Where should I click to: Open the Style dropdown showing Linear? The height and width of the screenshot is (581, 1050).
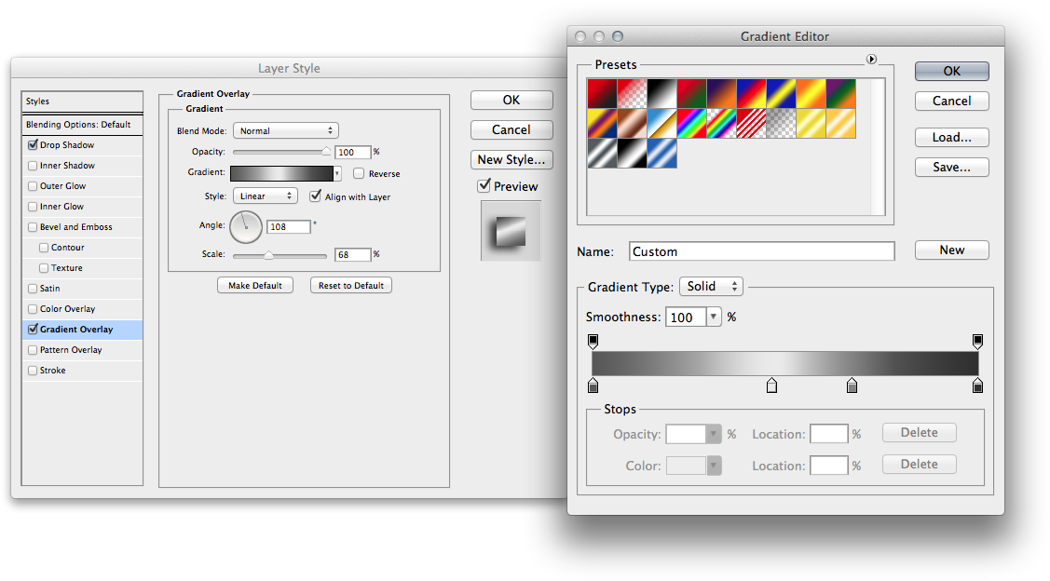coord(266,196)
